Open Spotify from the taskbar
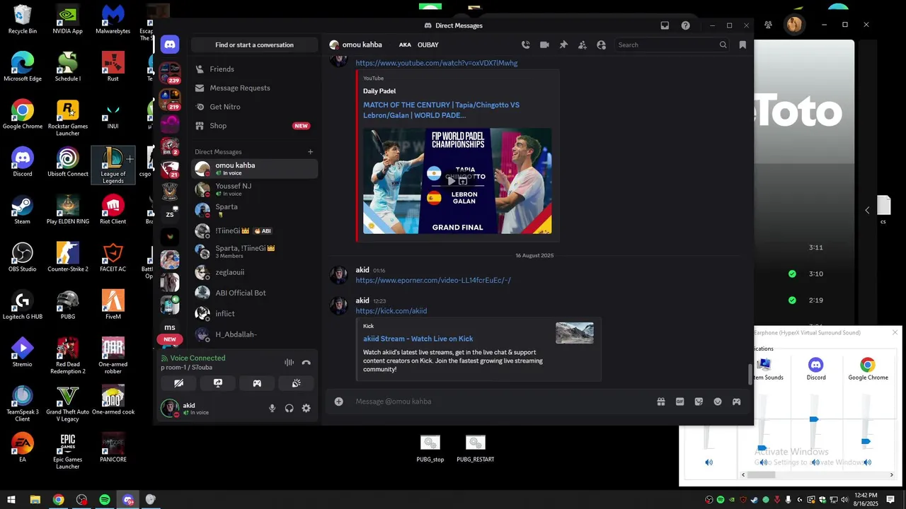Image resolution: width=906 pixels, height=509 pixels. coord(105,500)
